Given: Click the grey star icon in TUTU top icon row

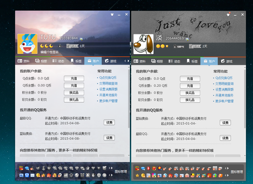Looking at the screenshot, I should click(88, 168).
